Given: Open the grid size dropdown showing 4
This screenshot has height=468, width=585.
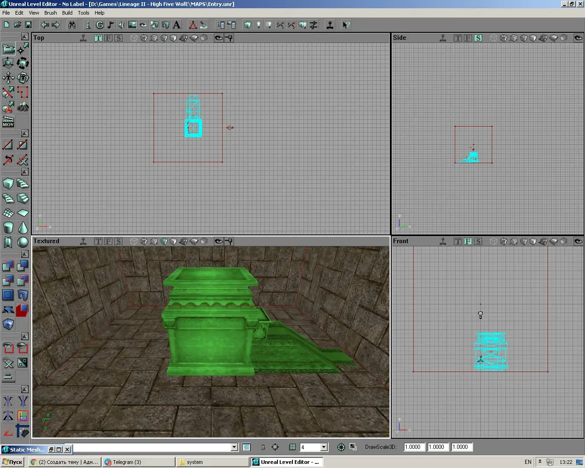Looking at the screenshot, I should tap(324, 447).
